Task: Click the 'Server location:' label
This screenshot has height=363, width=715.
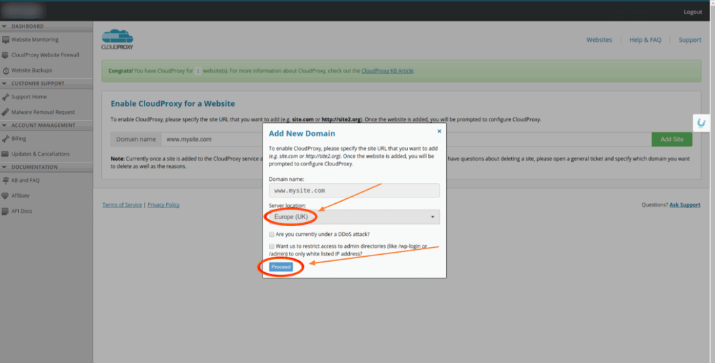Action: point(287,206)
